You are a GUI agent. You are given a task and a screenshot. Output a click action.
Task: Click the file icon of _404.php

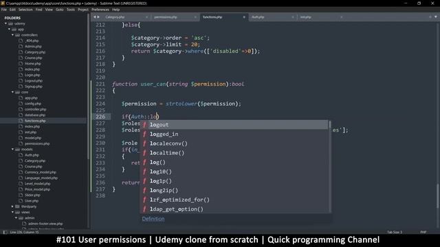pyautogui.click(x=21, y=40)
